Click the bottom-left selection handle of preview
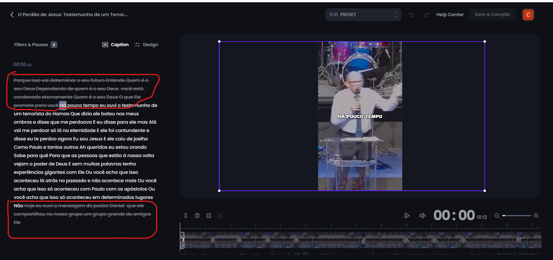 [219, 191]
